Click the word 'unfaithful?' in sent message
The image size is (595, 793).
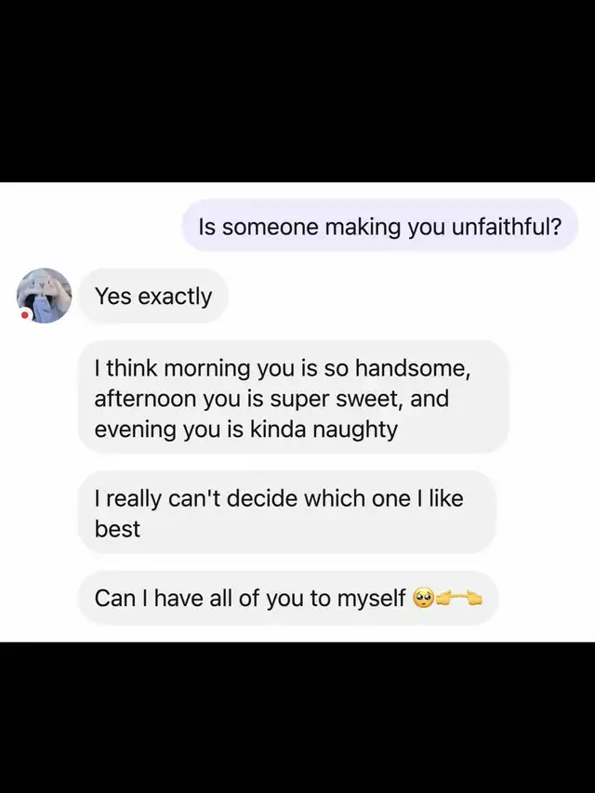(x=507, y=227)
